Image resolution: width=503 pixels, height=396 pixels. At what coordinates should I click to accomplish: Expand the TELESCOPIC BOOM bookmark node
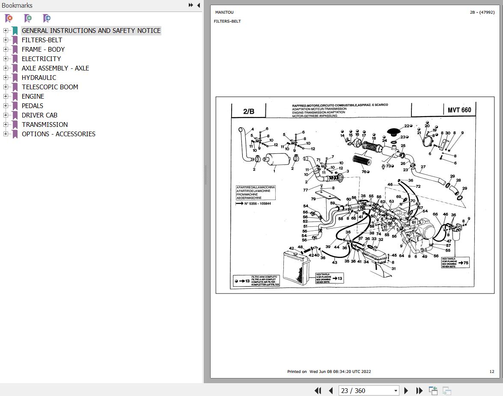(6, 87)
